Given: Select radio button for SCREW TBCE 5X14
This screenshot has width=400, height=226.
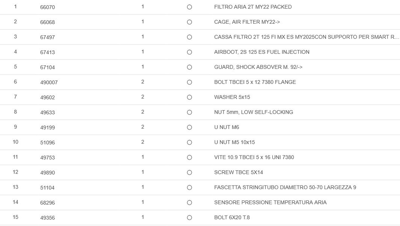Looking at the screenshot, I should click(189, 172).
